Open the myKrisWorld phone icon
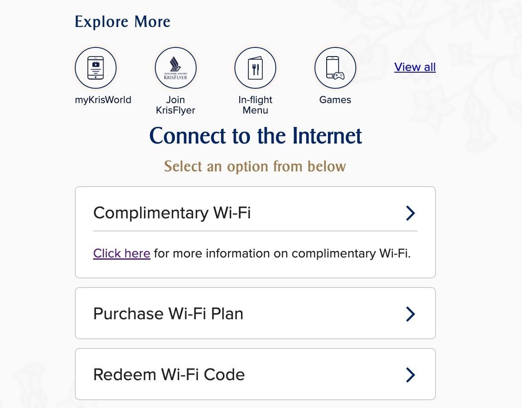The width and height of the screenshot is (522, 408). click(96, 68)
